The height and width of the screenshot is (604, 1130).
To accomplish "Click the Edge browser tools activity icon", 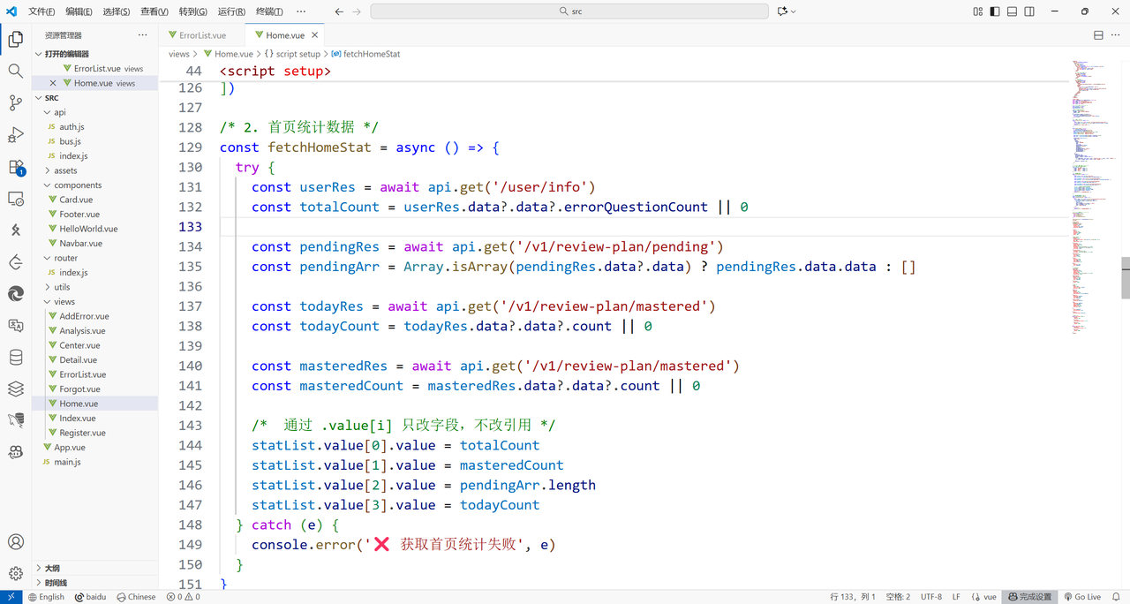I will tap(15, 294).
